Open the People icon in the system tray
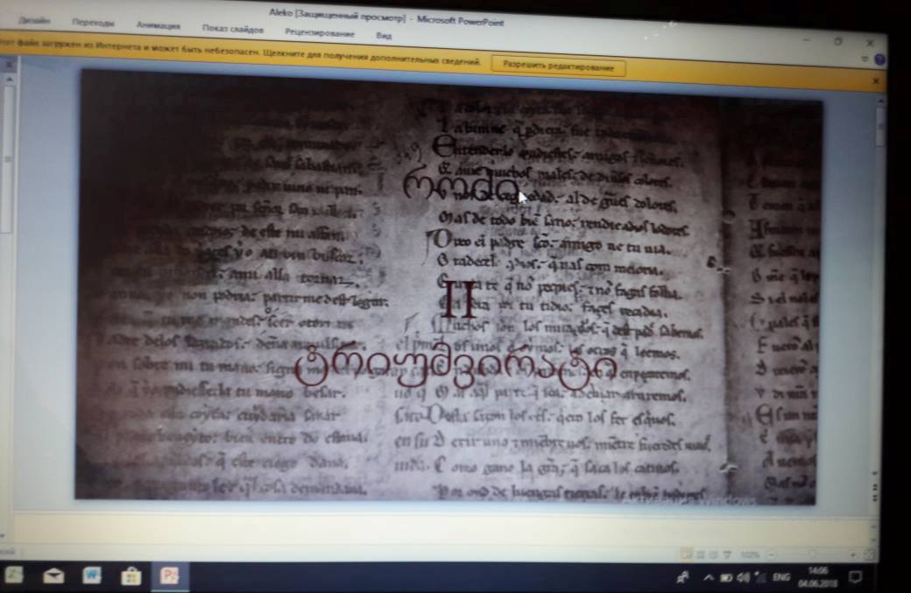 coord(682,578)
